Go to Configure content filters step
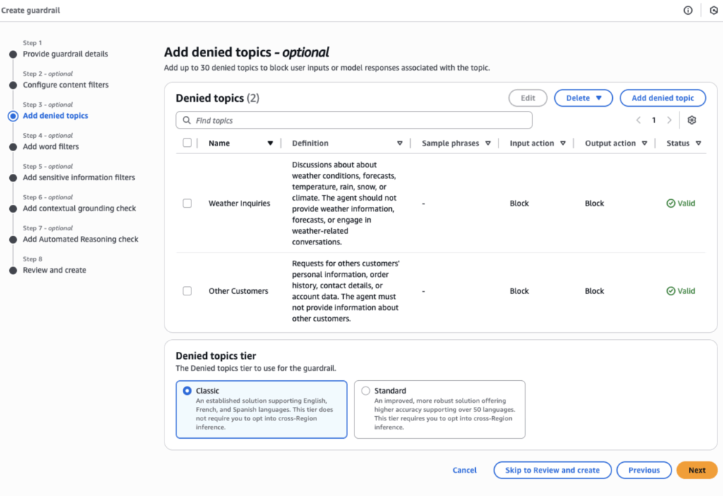This screenshot has width=723, height=496. point(66,85)
